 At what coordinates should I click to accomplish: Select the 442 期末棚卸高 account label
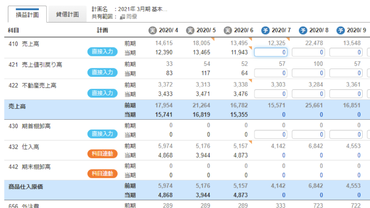[x=30, y=167]
